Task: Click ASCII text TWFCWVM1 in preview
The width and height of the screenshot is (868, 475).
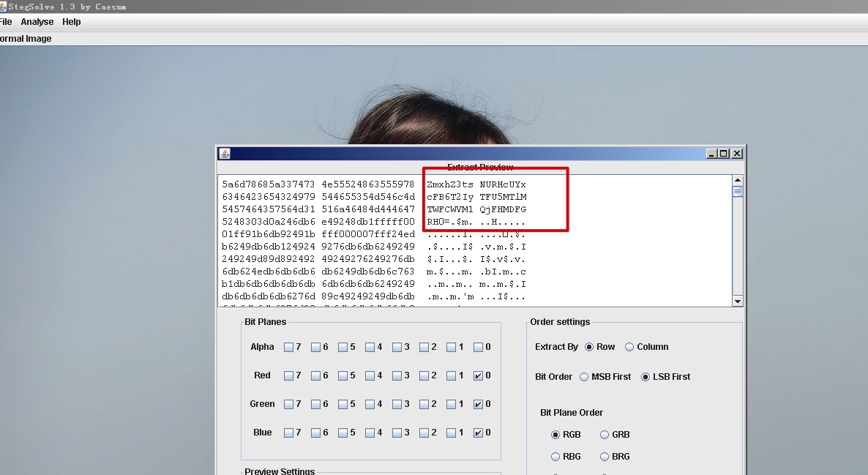Action: pos(450,209)
